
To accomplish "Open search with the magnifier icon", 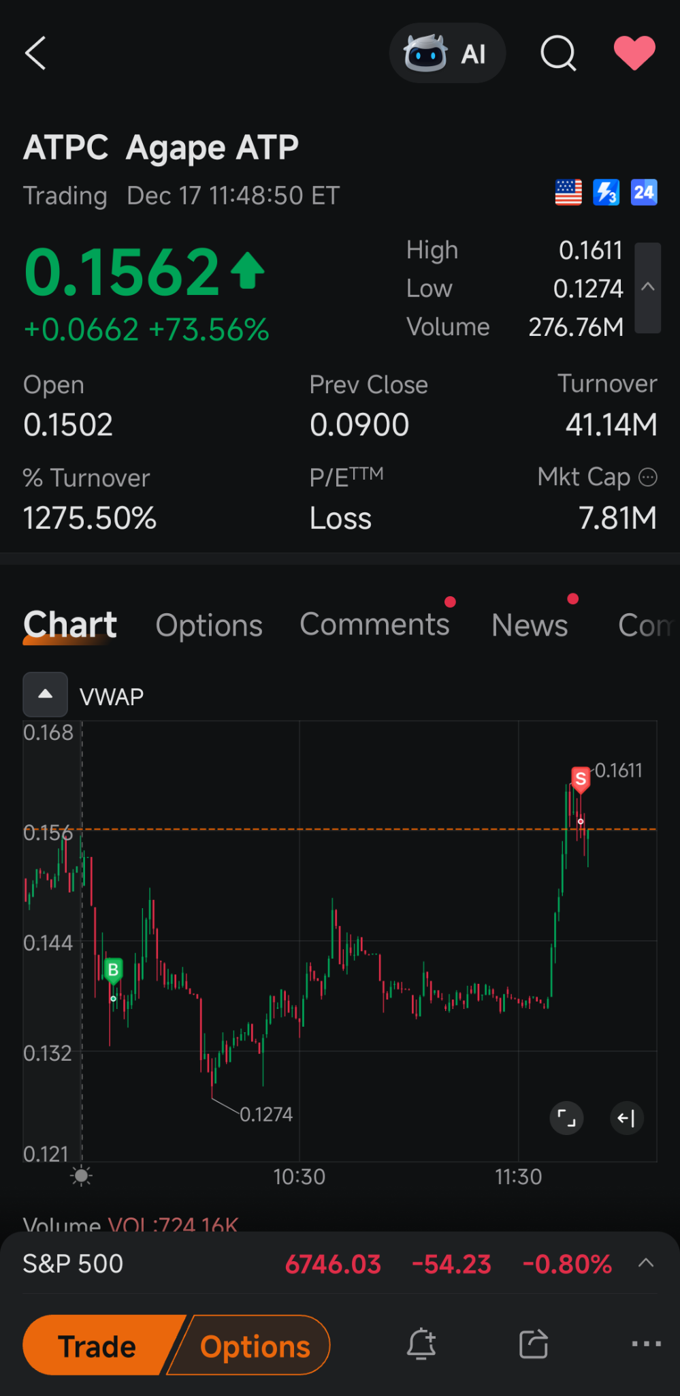I will coord(558,53).
